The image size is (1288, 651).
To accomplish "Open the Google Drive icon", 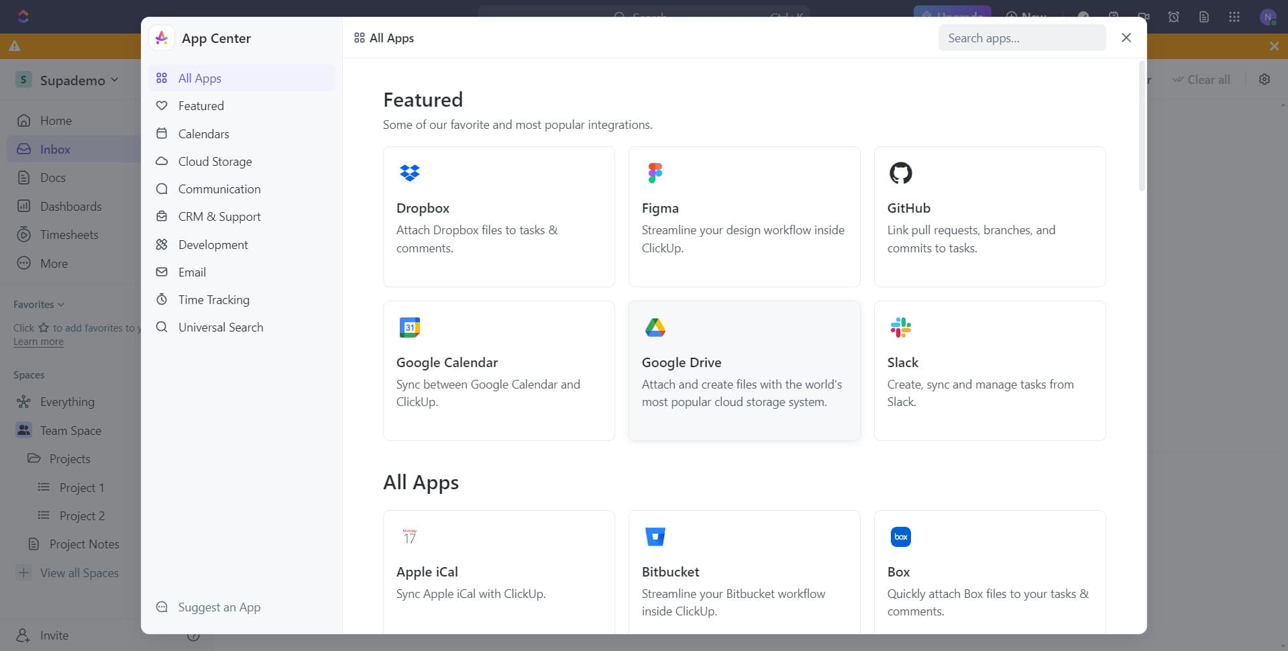I will click(655, 327).
